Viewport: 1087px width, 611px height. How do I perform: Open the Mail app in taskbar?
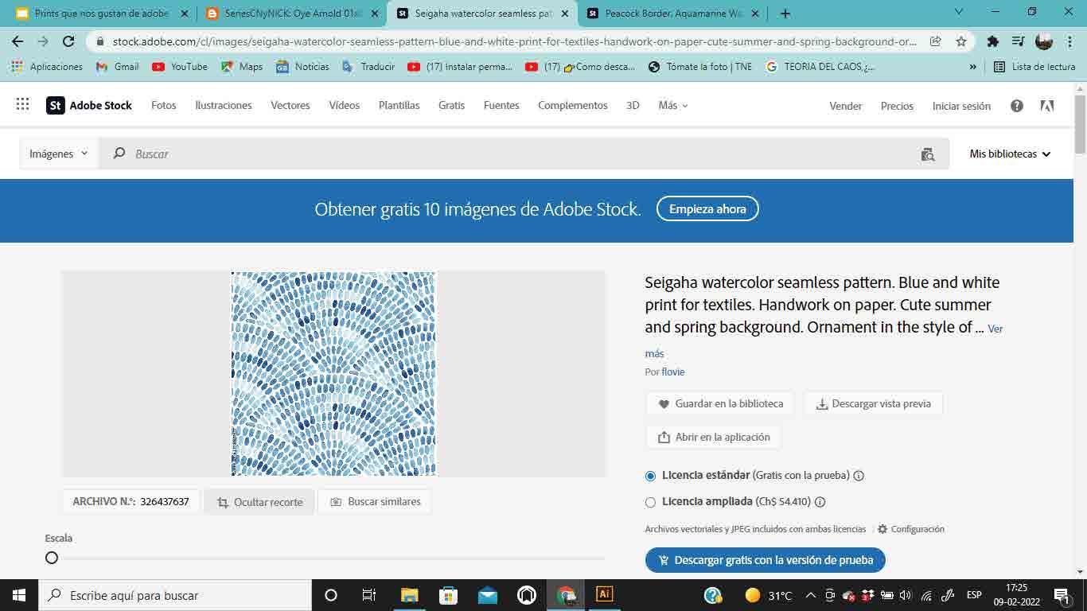488,595
